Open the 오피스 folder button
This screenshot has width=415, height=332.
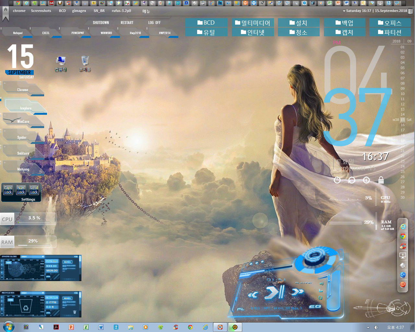point(390,23)
